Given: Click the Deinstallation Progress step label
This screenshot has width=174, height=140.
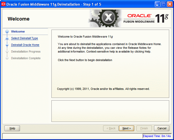Looking at the screenshot, I should (26, 51).
